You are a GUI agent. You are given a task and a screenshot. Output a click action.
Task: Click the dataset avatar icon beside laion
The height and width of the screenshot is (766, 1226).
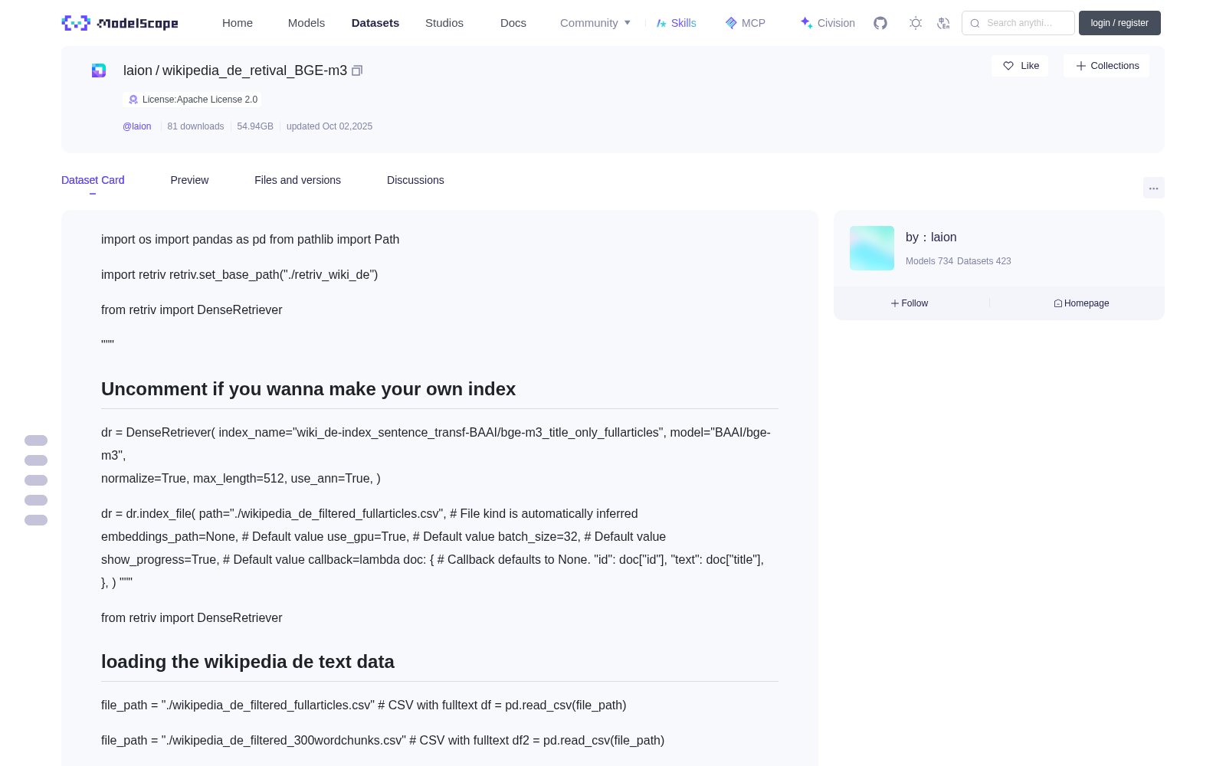tap(99, 70)
